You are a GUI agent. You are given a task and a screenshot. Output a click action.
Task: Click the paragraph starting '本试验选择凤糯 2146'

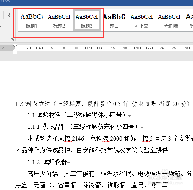(110, 138)
